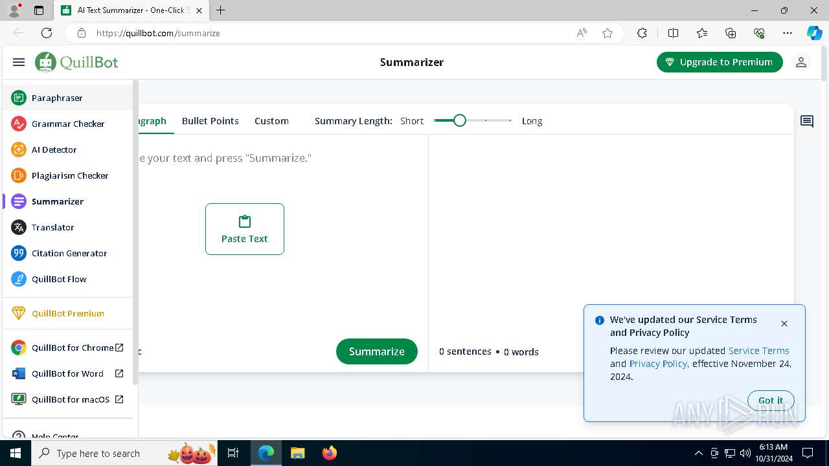This screenshot has width=829, height=466.
Task: Open Plagiarism Checker tool
Action: coord(67,175)
